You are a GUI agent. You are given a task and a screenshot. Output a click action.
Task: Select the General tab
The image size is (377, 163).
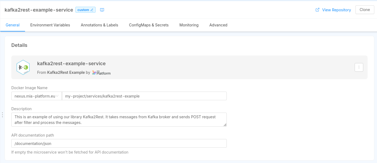[13, 25]
